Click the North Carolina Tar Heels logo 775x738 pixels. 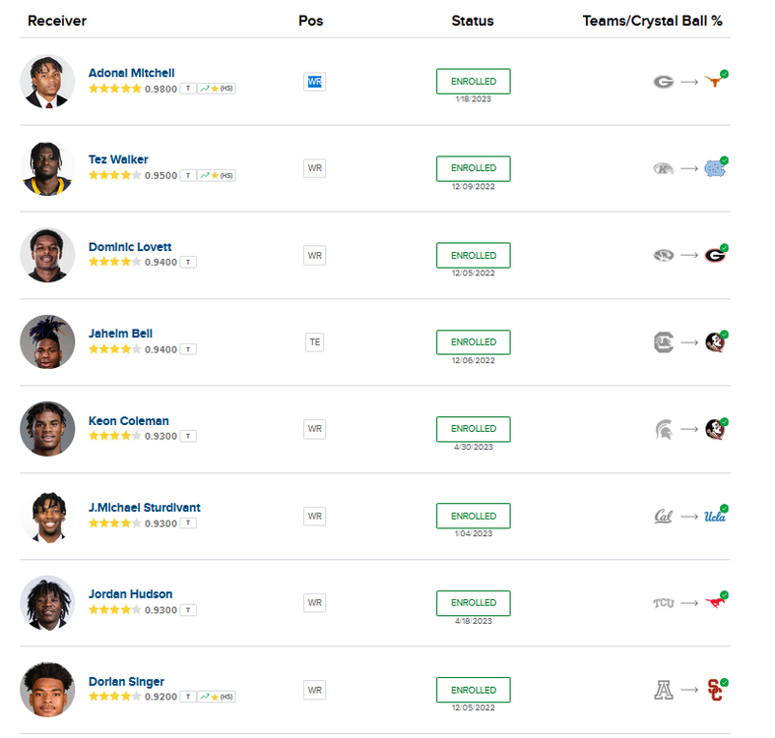click(x=714, y=169)
